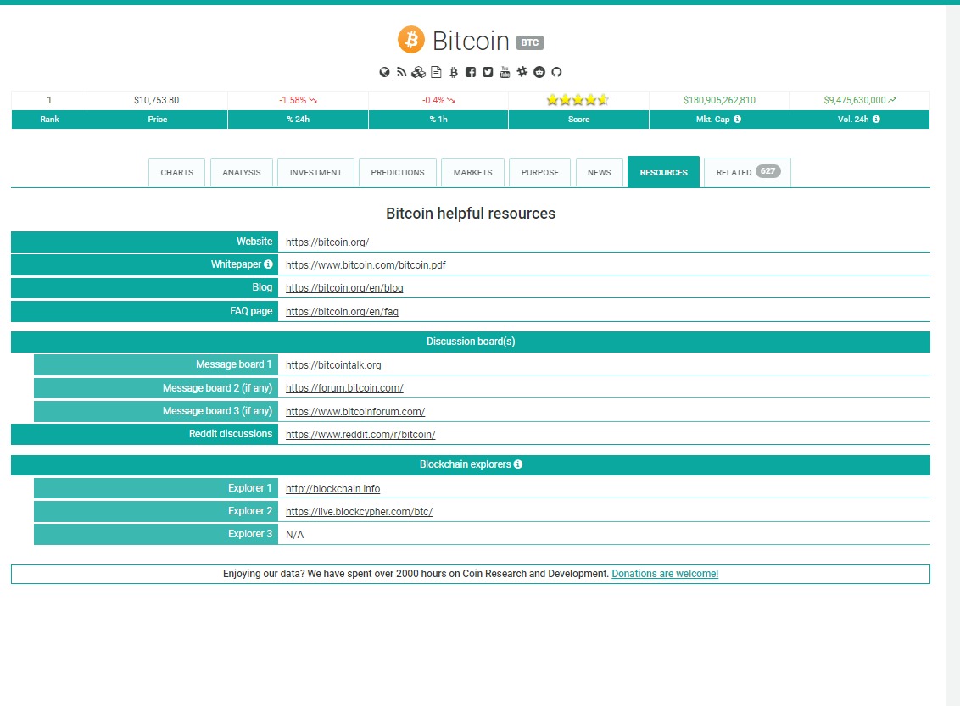
Task: Click the -1.58% change value
Action: pos(293,100)
